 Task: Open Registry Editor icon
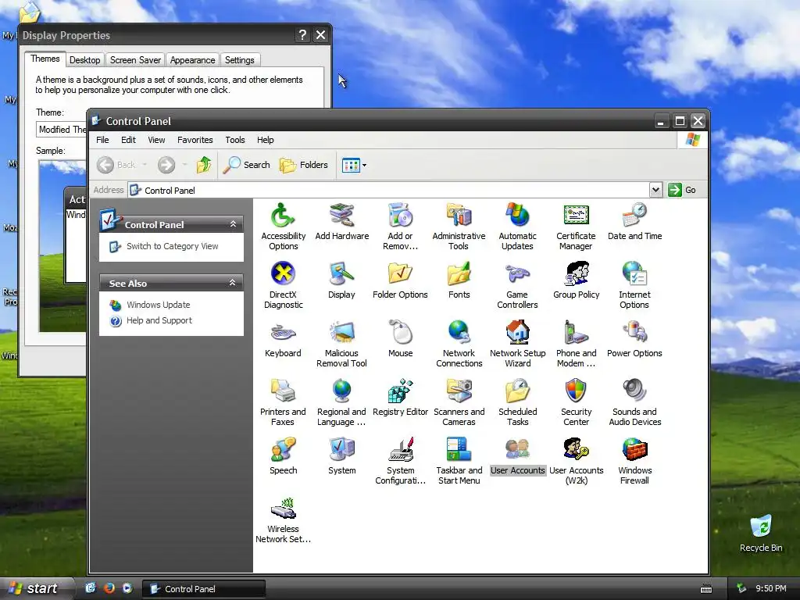[400, 391]
